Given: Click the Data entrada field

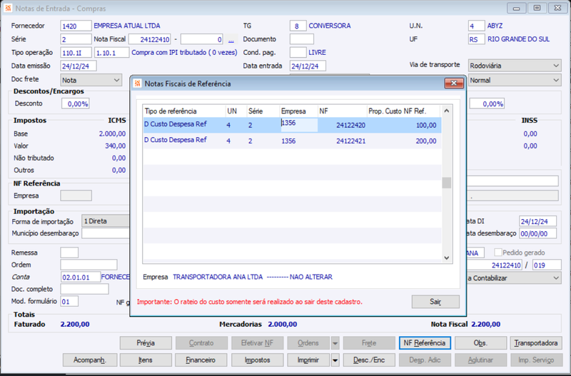Looking at the screenshot, I should [x=308, y=66].
